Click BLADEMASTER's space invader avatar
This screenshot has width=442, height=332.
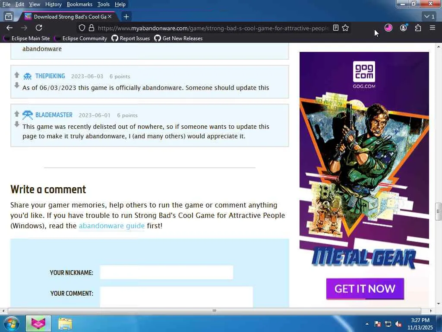pos(27,115)
